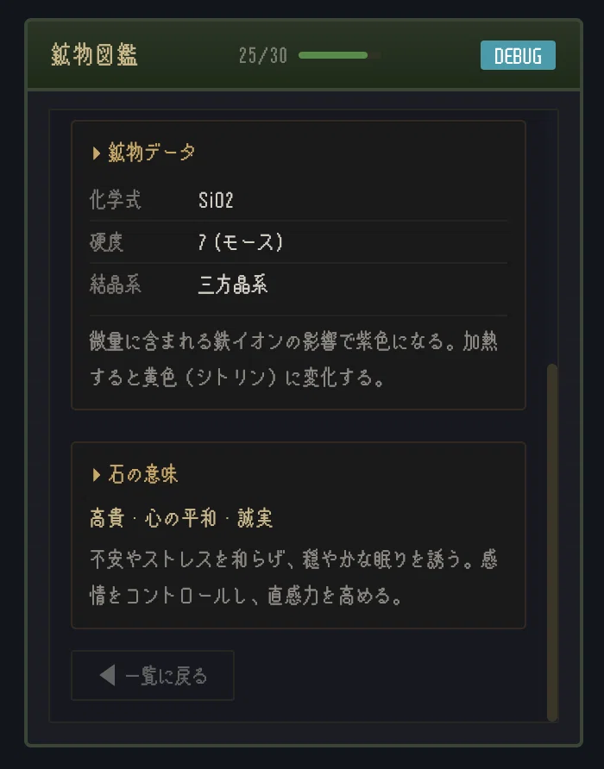Click the 鉱物データ section heading
The width and height of the screenshot is (604, 769).
[151, 153]
